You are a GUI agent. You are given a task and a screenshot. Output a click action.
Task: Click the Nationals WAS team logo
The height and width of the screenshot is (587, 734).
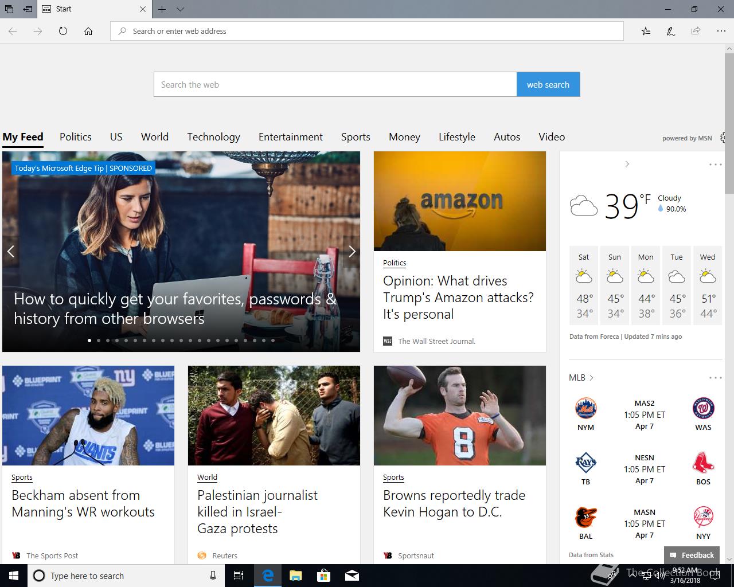click(x=703, y=408)
